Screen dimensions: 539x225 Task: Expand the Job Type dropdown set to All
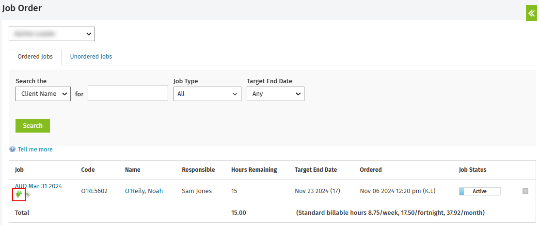[207, 94]
